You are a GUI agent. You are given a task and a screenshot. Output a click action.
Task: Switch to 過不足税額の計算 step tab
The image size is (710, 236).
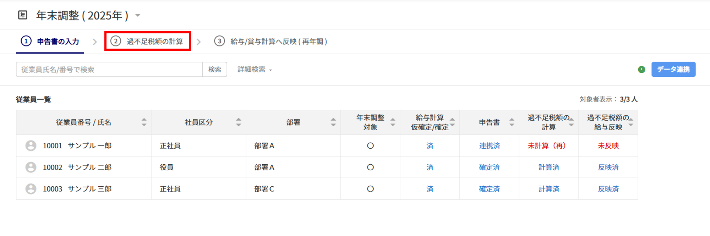coord(148,42)
